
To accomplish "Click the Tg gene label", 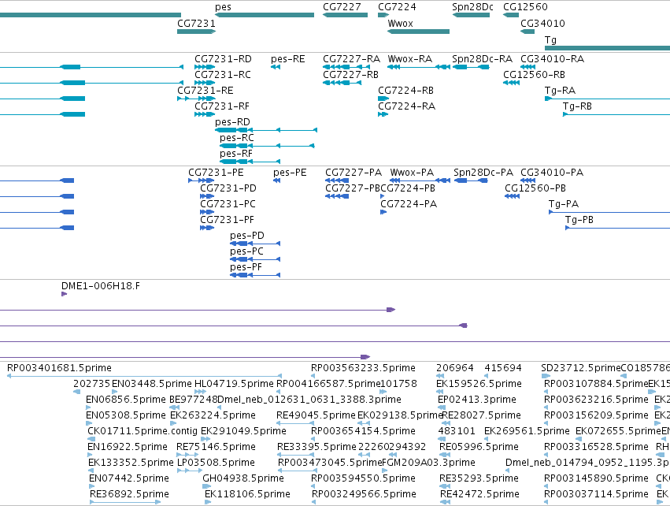I will pos(550,39).
